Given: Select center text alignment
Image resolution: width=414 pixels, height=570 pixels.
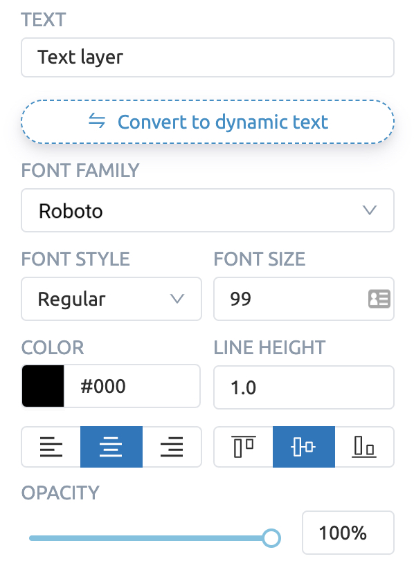Looking at the screenshot, I should point(111,447).
